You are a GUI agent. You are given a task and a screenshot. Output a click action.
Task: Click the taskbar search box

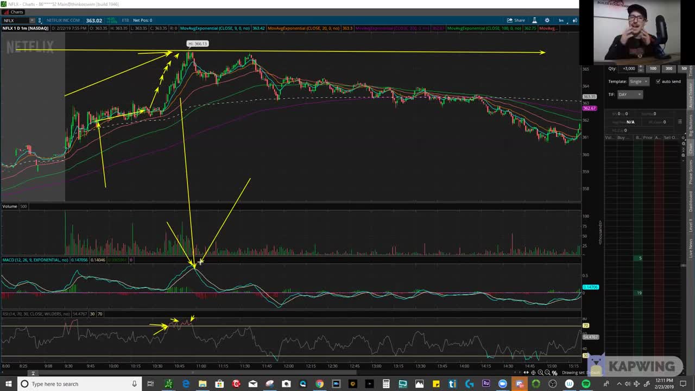pyautogui.click(x=79, y=384)
